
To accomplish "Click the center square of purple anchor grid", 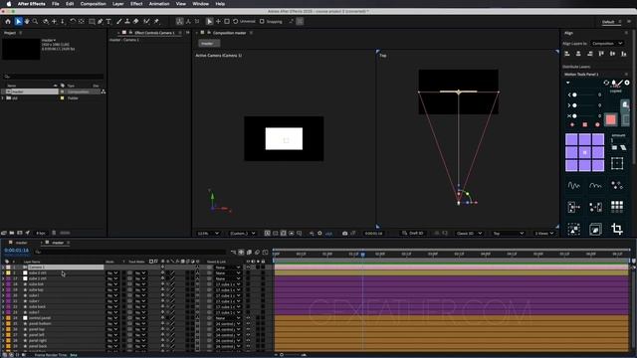I will coord(584,152).
